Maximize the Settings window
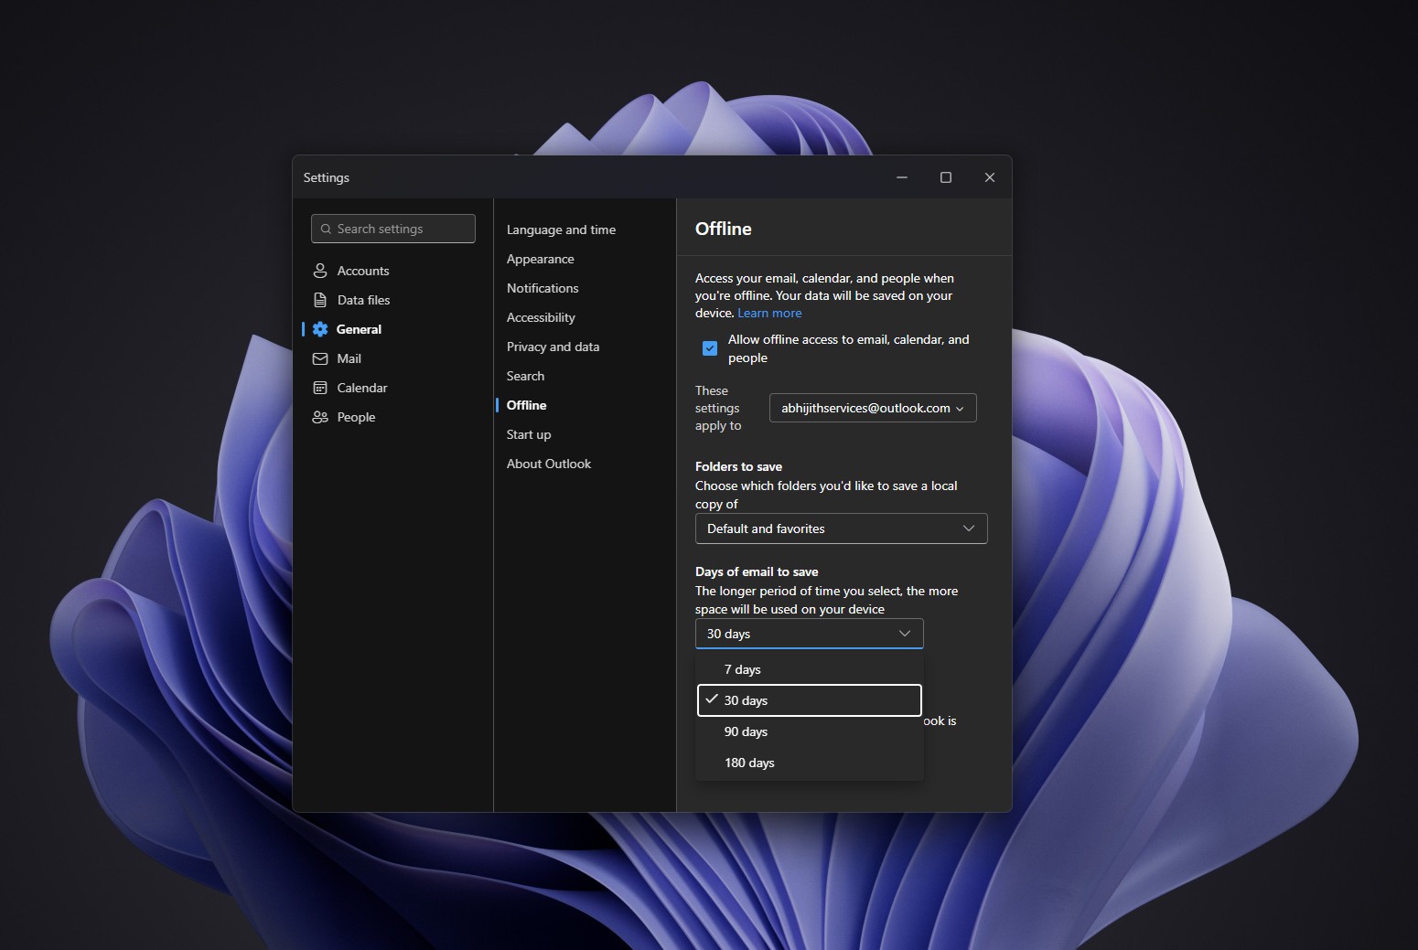The height and width of the screenshot is (950, 1418). click(x=946, y=177)
